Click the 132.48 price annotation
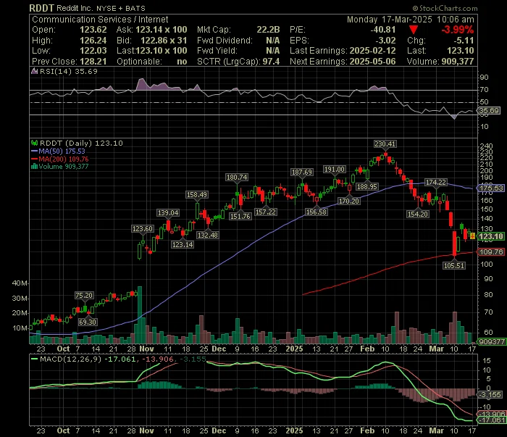The image size is (507, 437). [x=208, y=235]
